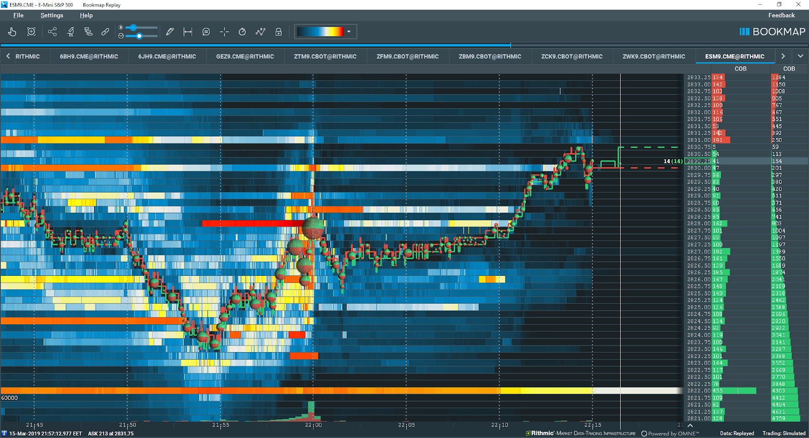This screenshot has height=438, width=809.
Task: Select the pencil drawing tool
Action: tap(170, 32)
